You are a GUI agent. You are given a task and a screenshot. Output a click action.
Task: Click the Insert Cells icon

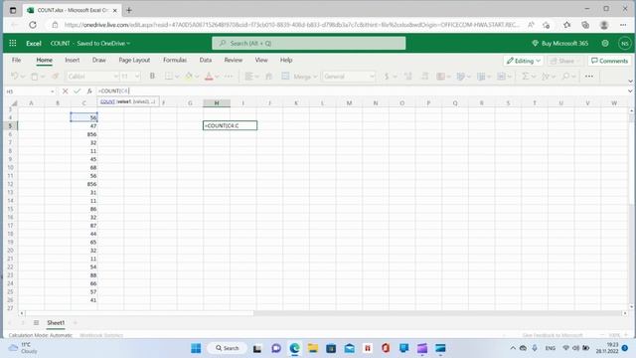[x=481, y=76]
